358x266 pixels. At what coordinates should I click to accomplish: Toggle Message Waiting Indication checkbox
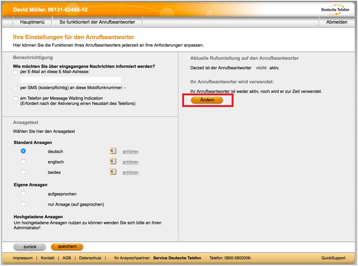(x=15, y=99)
